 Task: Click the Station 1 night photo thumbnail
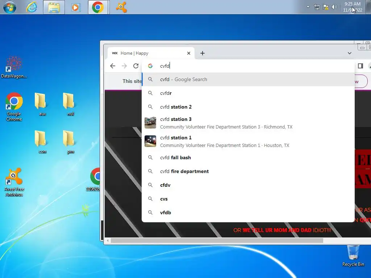(x=150, y=141)
